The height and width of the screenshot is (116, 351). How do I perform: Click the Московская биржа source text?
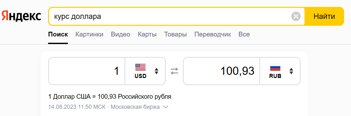pyautogui.click(x=135, y=107)
